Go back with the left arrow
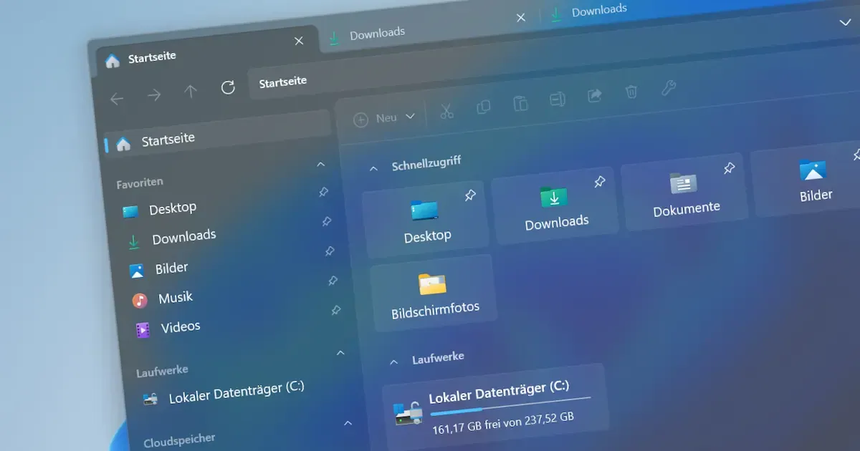The width and height of the screenshot is (860, 451). [x=117, y=99]
